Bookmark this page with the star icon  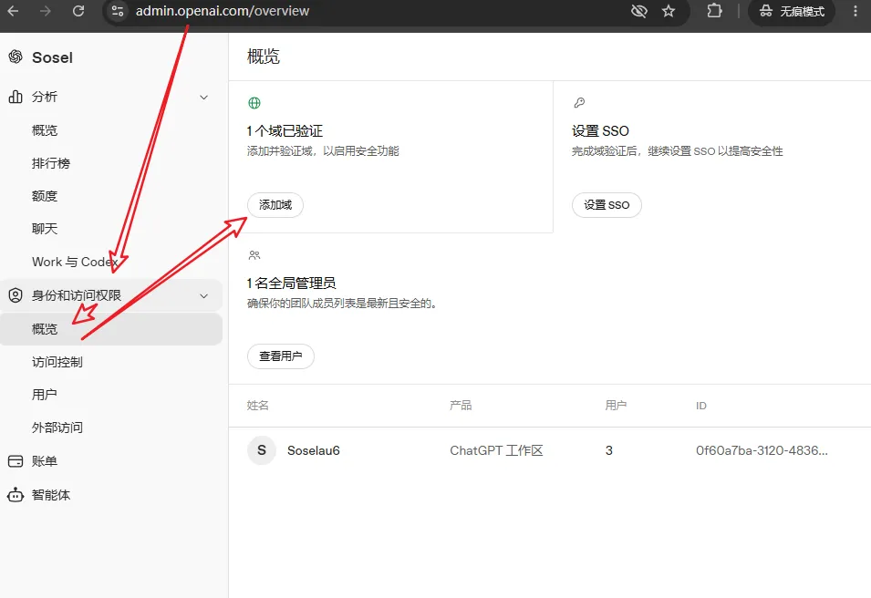tap(669, 11)
